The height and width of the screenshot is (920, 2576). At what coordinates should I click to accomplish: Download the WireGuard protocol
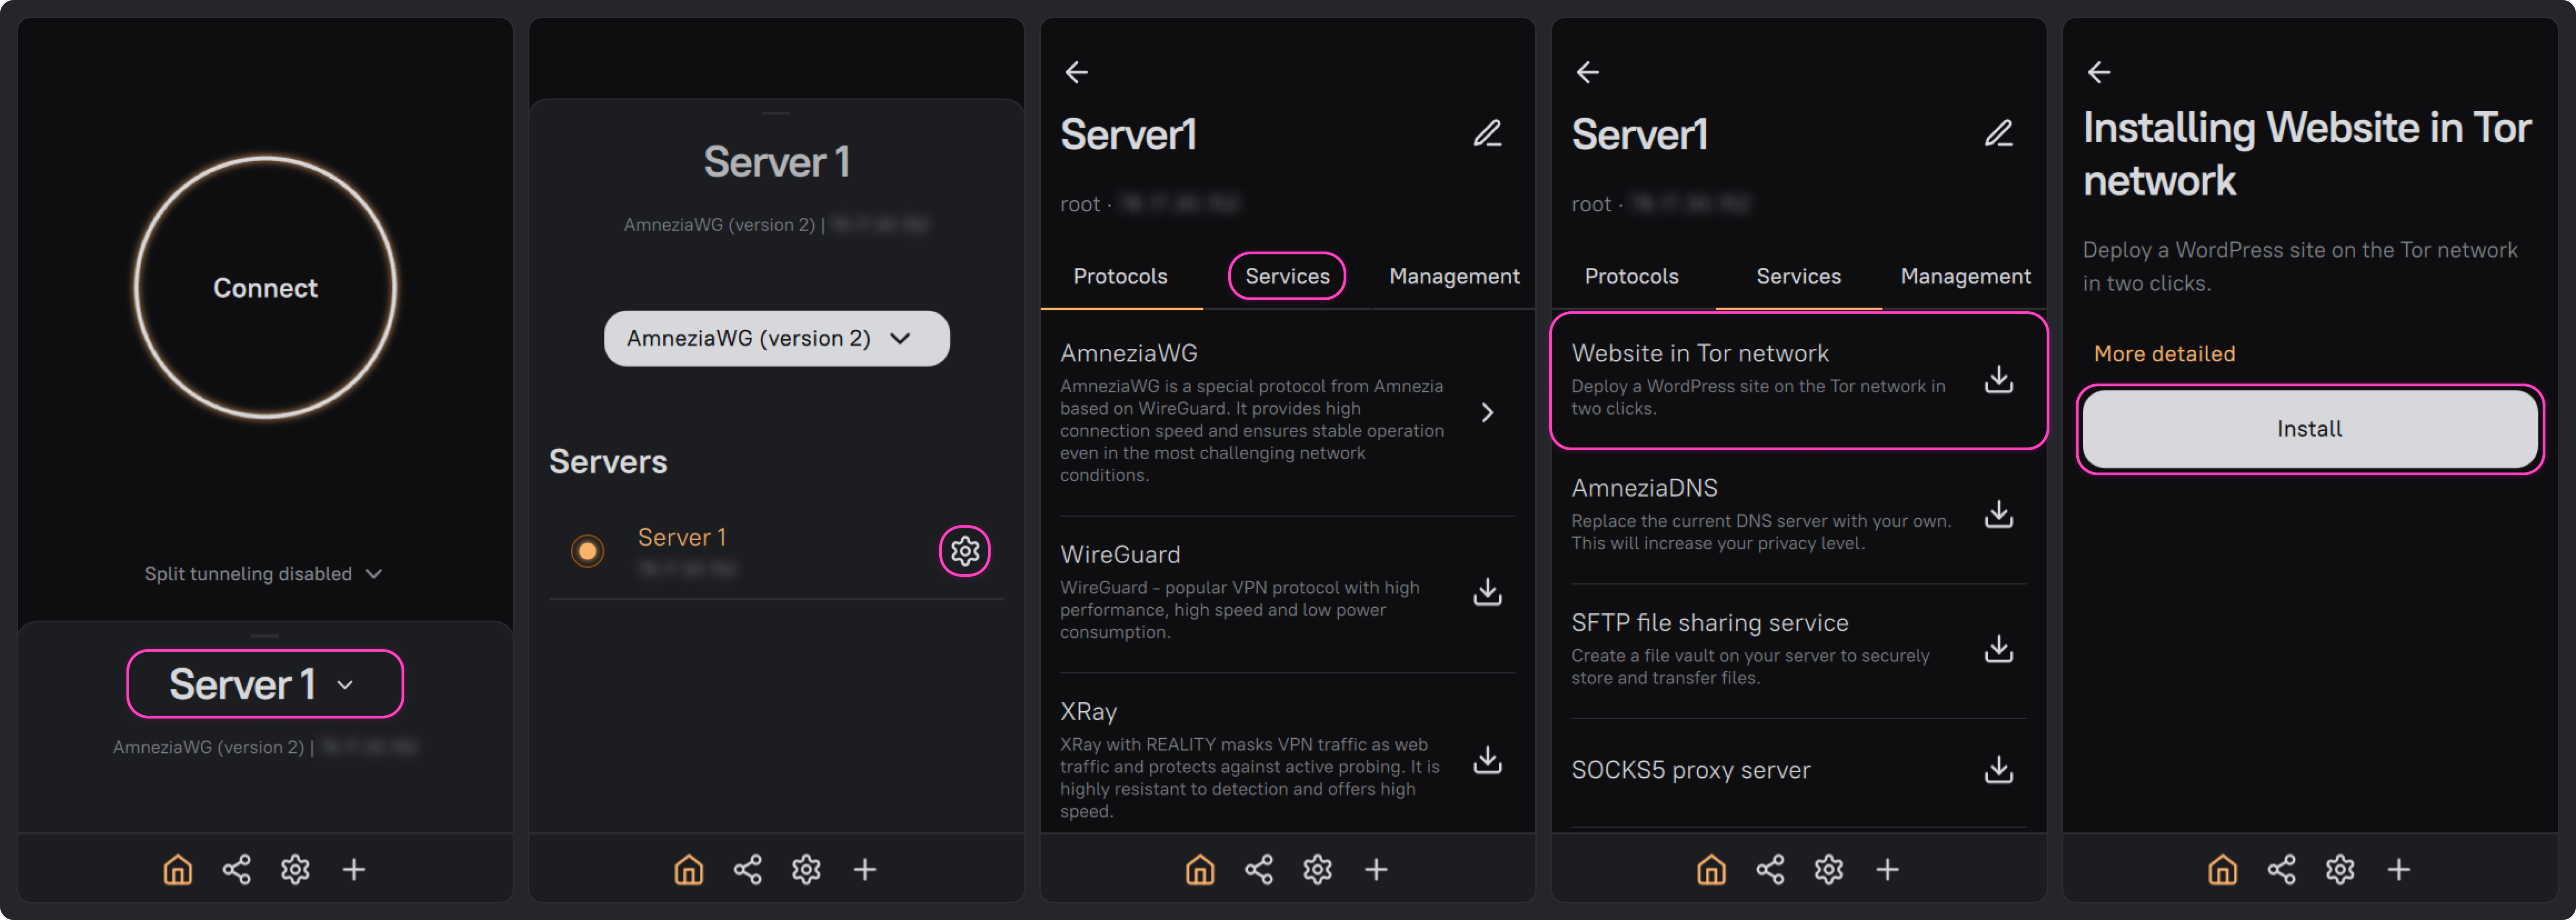pos(1488,591)
